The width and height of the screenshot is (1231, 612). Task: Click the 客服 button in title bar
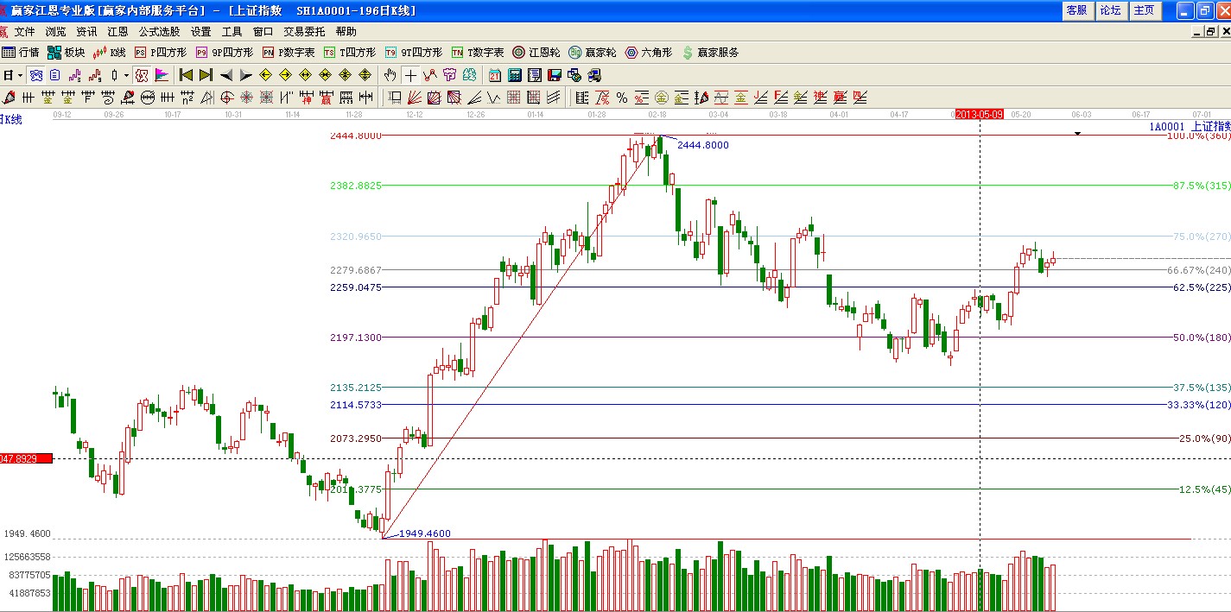[x=1076, y=10]
